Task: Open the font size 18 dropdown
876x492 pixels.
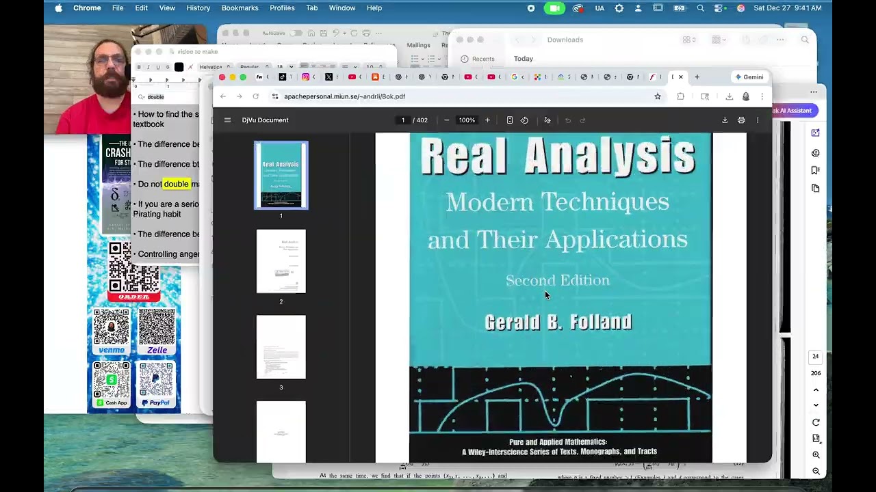Action: pyautogui.click(x=283, y=67)
